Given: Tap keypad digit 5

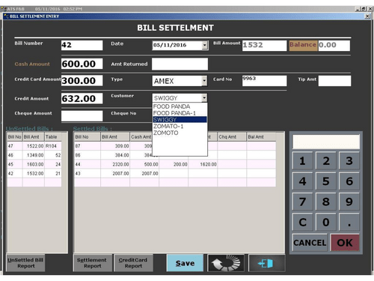Looking at the screenshot, I should coord(326,181).
